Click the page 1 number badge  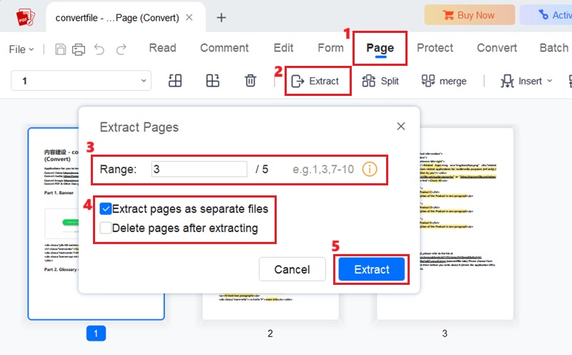pyautogui.click(x=96, y=333)
